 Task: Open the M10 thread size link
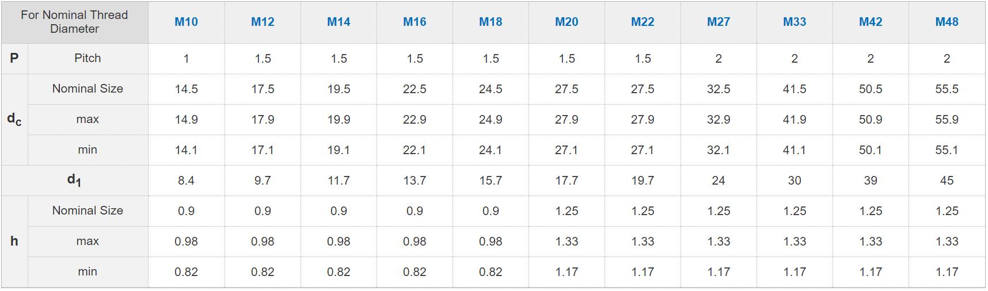click(186, 22)
